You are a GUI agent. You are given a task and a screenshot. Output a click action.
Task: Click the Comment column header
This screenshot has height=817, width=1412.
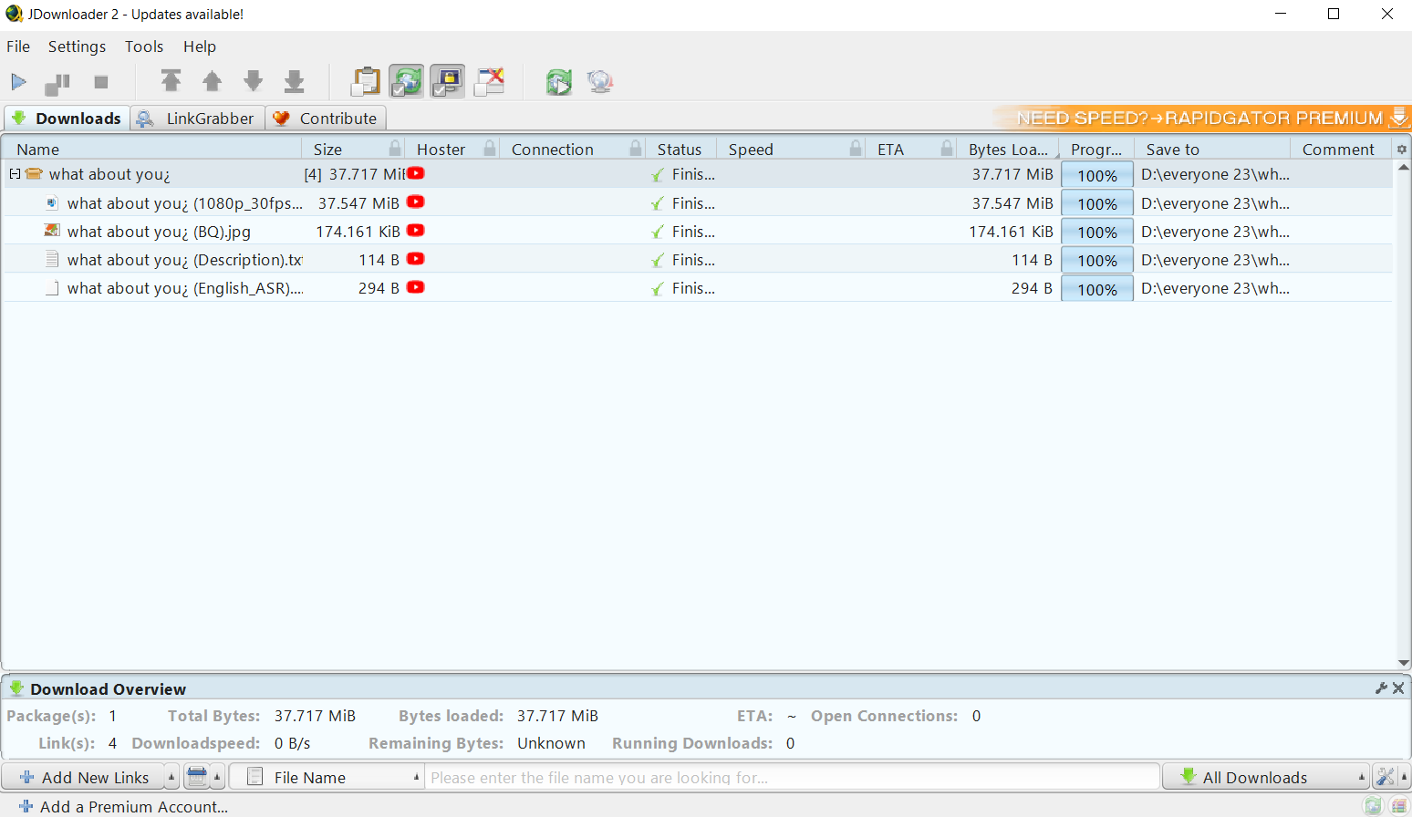pos(1338,150)
